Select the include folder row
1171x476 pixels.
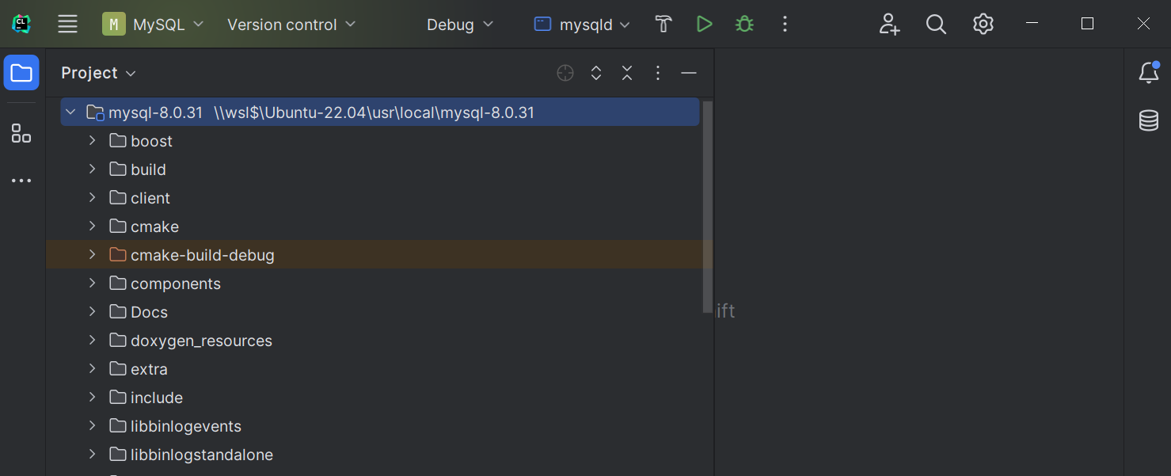click(x=380, y=398)
